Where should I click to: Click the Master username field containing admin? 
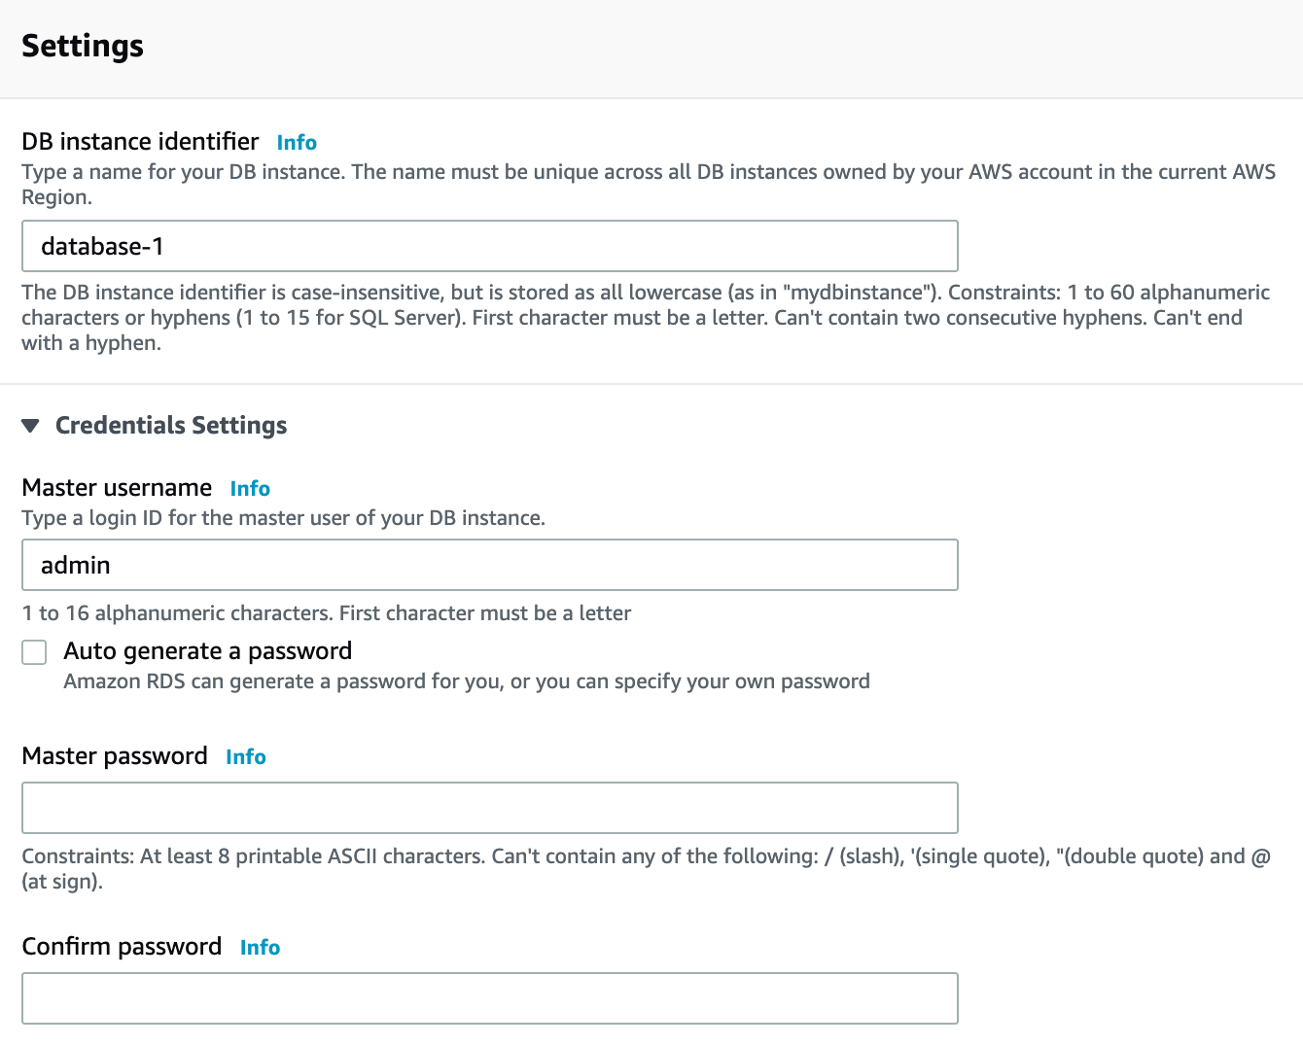(x=489, y=565)
